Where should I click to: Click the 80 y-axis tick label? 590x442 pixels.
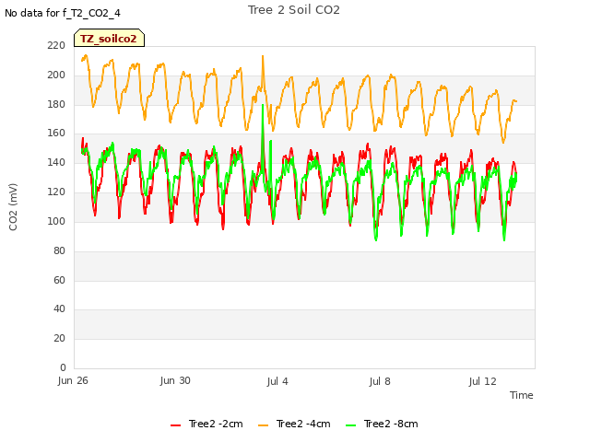click(59, 250)
